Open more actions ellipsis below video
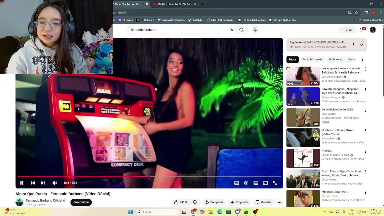This screenshot has height=216, width=384. pos(280,202)
